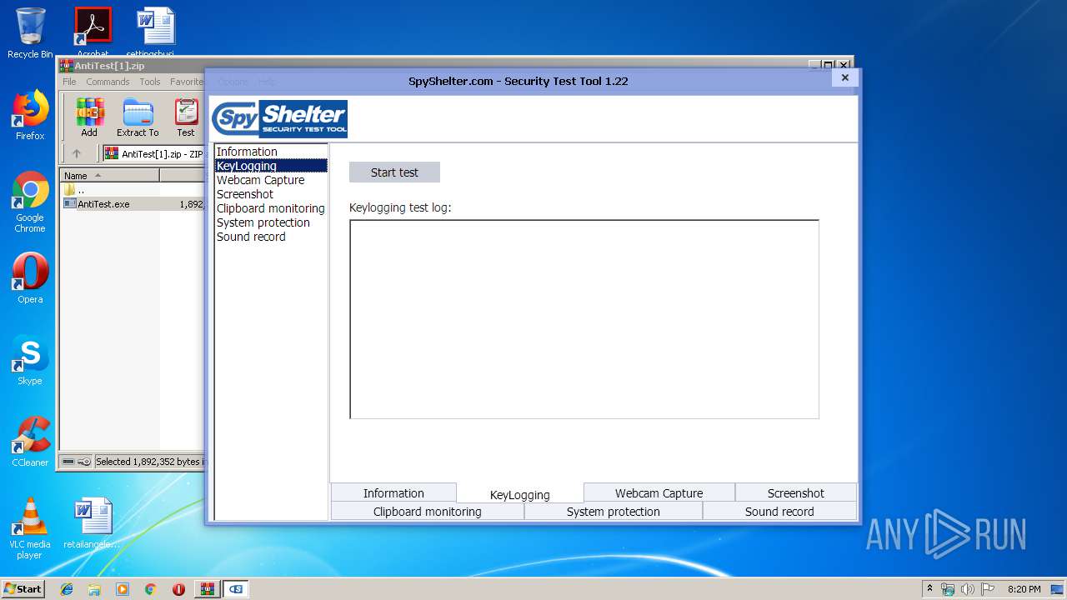Click the parent folder '..' entry
Image resolution: width=1067 pixels, height=600 pixels.
click(75, 189)
